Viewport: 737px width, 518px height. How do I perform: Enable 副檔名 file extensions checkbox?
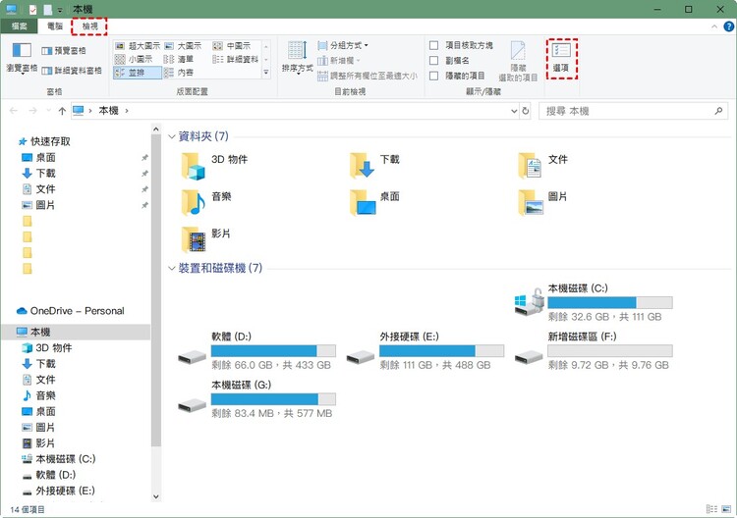click(x=433, y=61)
